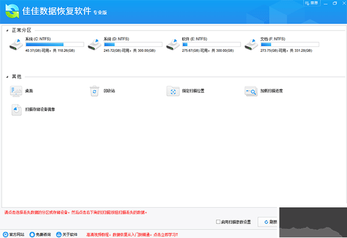This screenshot has height=238, width=347.
Task: Click the app logo in title bar
Action: coord(12,11)
